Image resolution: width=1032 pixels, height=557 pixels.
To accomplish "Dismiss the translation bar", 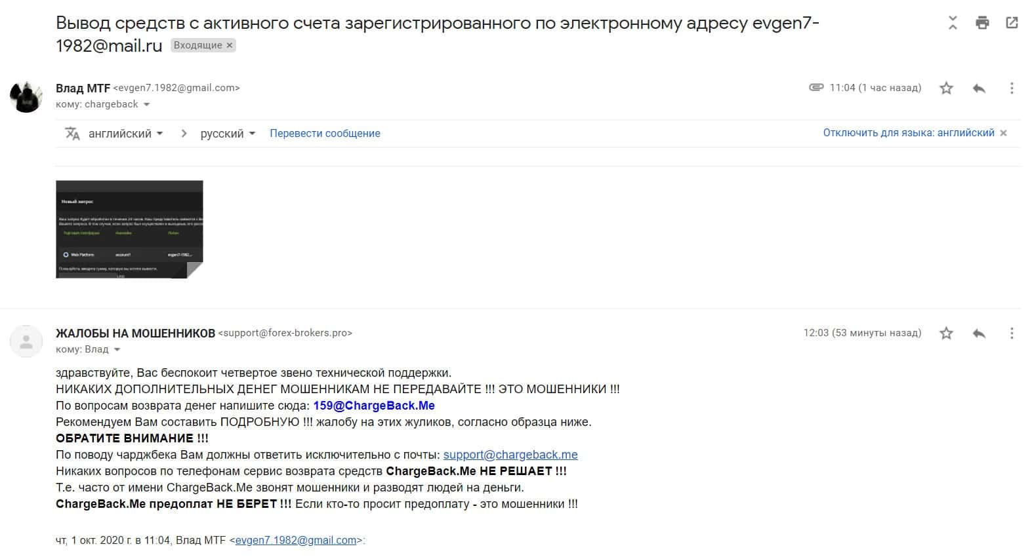I will pyautogui.click(x=1002, y=133).
